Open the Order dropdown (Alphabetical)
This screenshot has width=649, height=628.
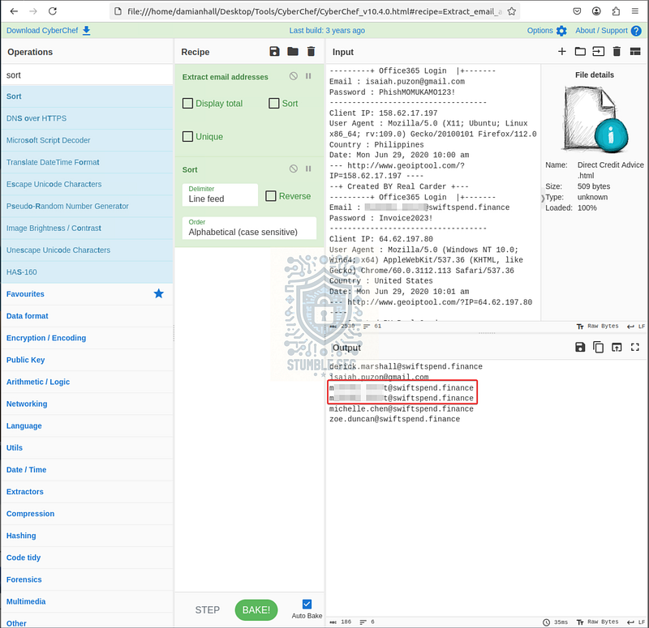249,229
